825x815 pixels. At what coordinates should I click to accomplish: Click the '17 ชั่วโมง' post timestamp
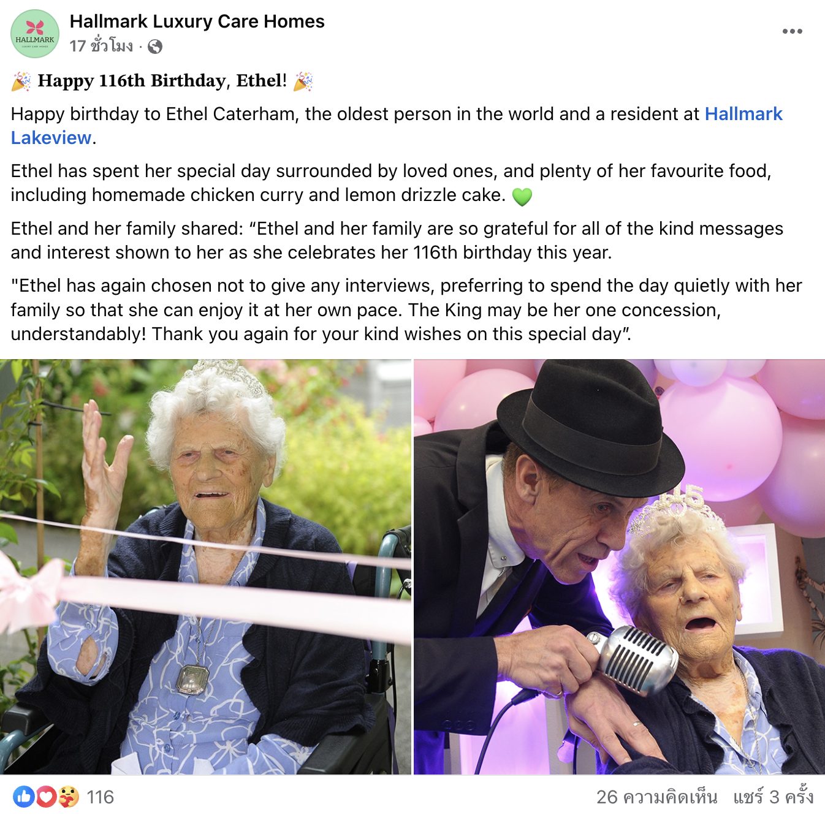[x=101, y=46]
